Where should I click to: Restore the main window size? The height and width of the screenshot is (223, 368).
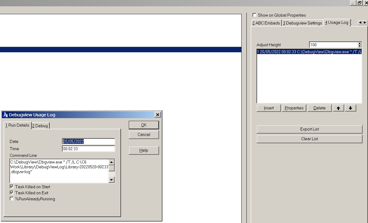click(x=359, y=3)
